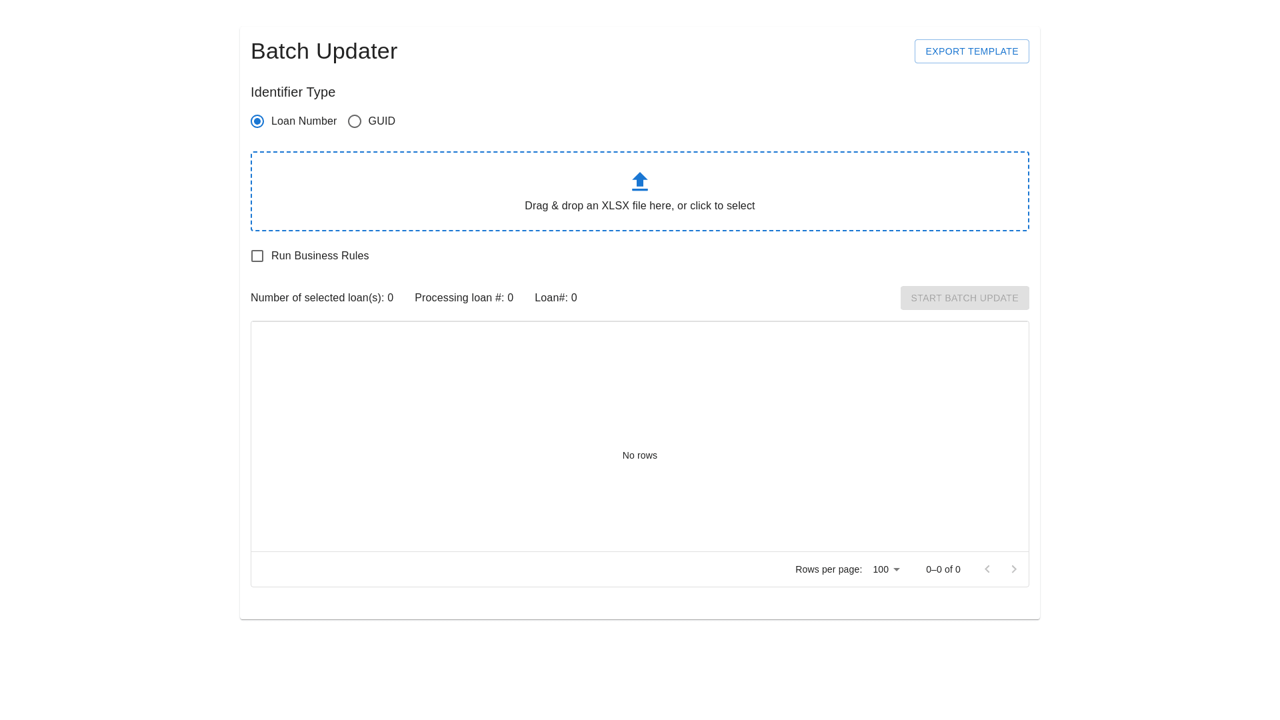Click the Rows per page label
Viewport: 1280px width, 720px height.
point(828,569)
